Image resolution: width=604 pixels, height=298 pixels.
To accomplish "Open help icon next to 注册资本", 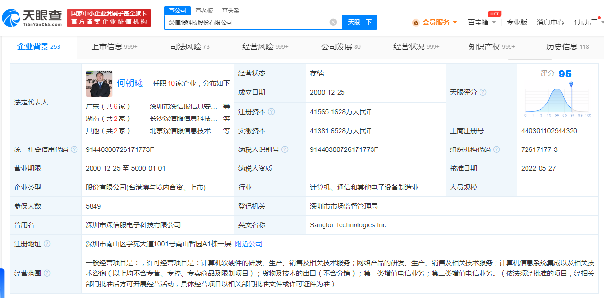I will 271,112.
